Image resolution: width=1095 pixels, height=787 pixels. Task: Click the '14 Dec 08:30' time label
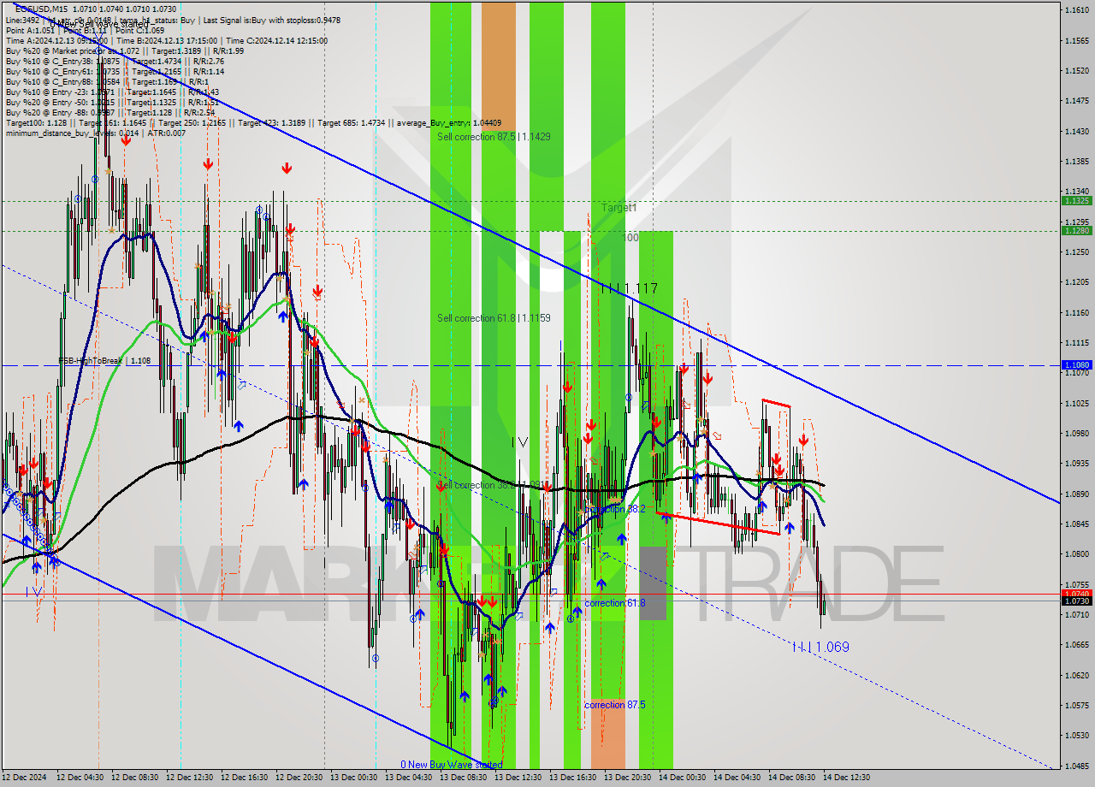pyautogui.click(x=792, y=778)
